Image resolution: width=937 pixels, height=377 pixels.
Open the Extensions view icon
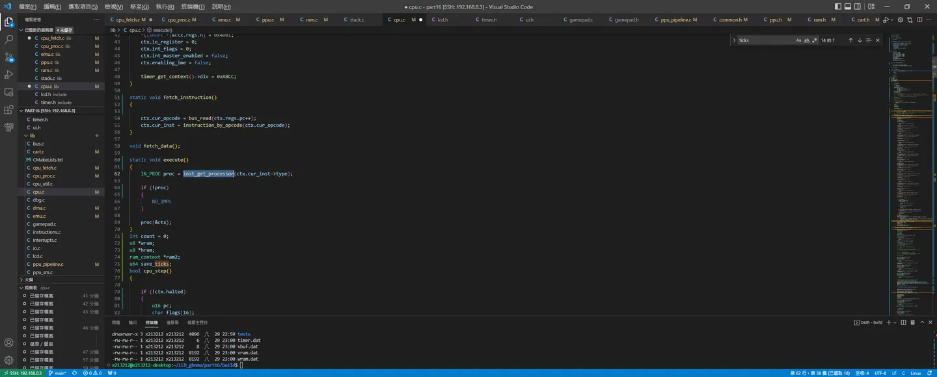point(9,110)
